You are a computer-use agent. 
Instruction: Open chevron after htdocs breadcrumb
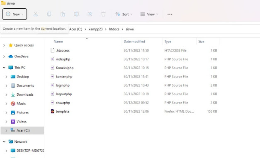point(122,29)
